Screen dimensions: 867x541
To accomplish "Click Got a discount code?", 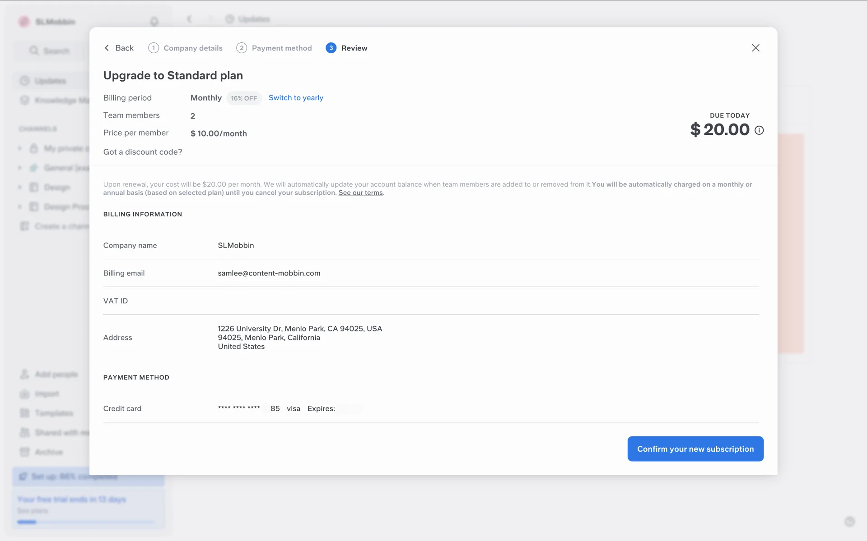I will coord(143,152).
